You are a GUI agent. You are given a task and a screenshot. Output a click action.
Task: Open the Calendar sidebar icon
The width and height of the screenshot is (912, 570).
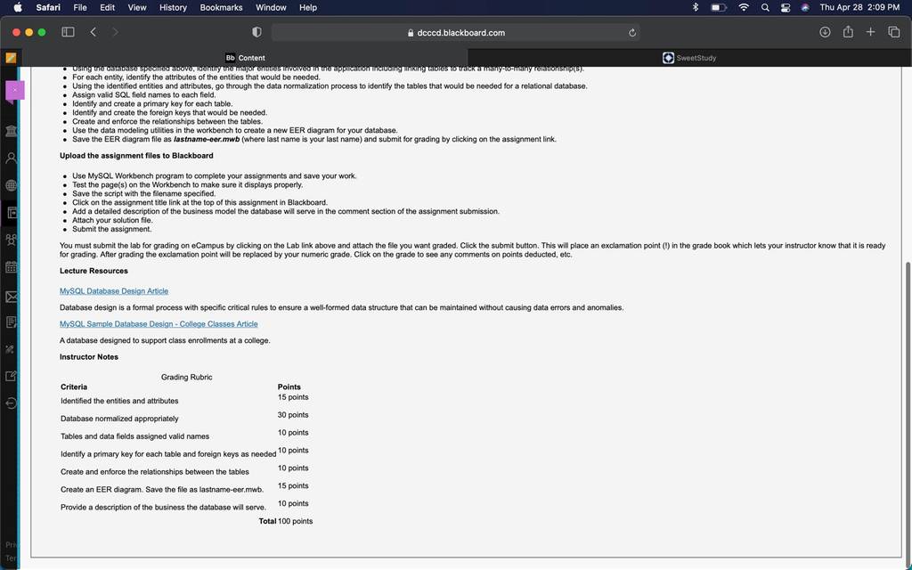pos(11,267)
